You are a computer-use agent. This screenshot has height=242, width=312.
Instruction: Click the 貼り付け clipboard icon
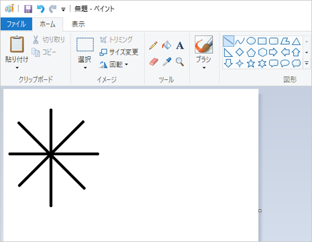tap(17, 44)
